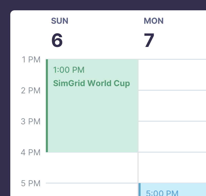Click the 5 PM time label
The width and height of the screenshot is (206, 196).
pyautogui.click(x=31, y=183)
